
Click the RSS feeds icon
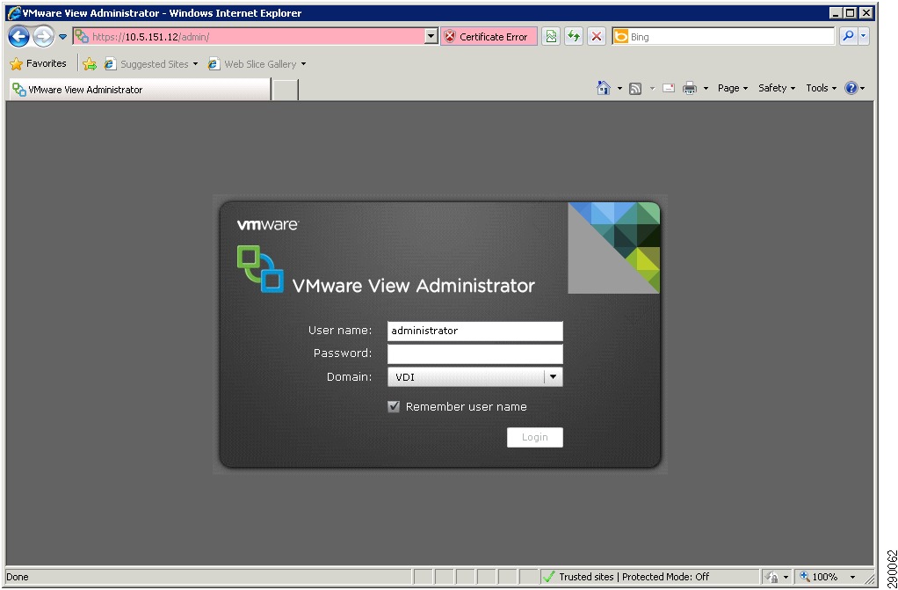click(x=635, y=88)
